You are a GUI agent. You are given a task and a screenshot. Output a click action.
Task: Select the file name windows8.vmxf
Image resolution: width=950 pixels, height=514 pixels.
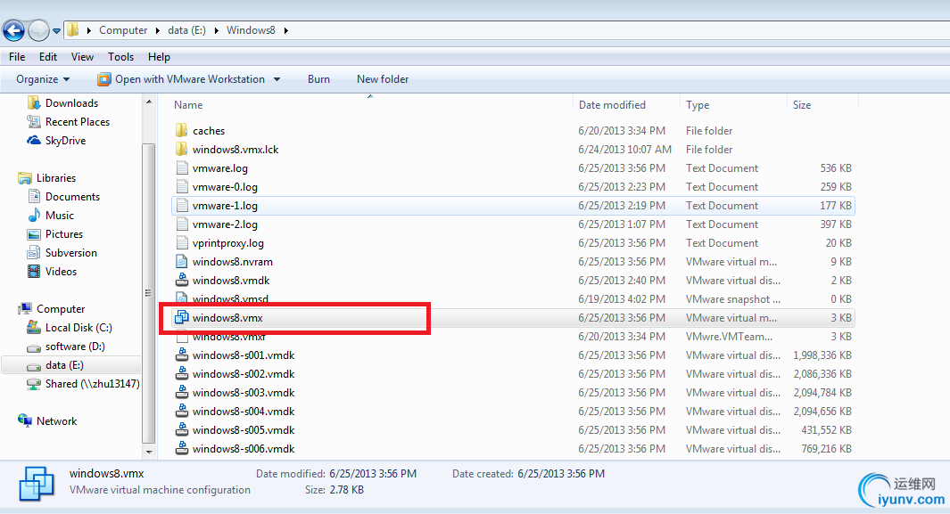coord(229,336)
